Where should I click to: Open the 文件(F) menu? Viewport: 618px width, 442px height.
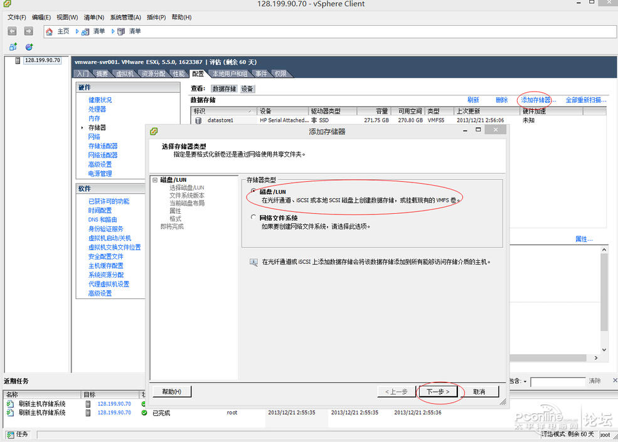(x=16, y=18)
